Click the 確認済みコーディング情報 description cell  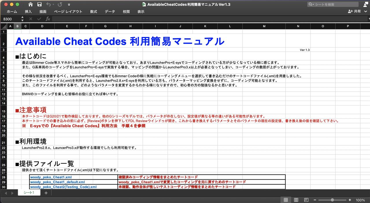(x=201, y=177)
